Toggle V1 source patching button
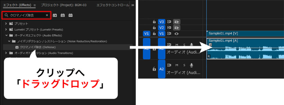 click(x=146, y=34)
